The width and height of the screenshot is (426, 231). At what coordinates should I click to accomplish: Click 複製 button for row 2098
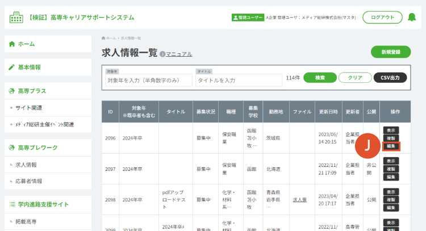tap(391, 200)
